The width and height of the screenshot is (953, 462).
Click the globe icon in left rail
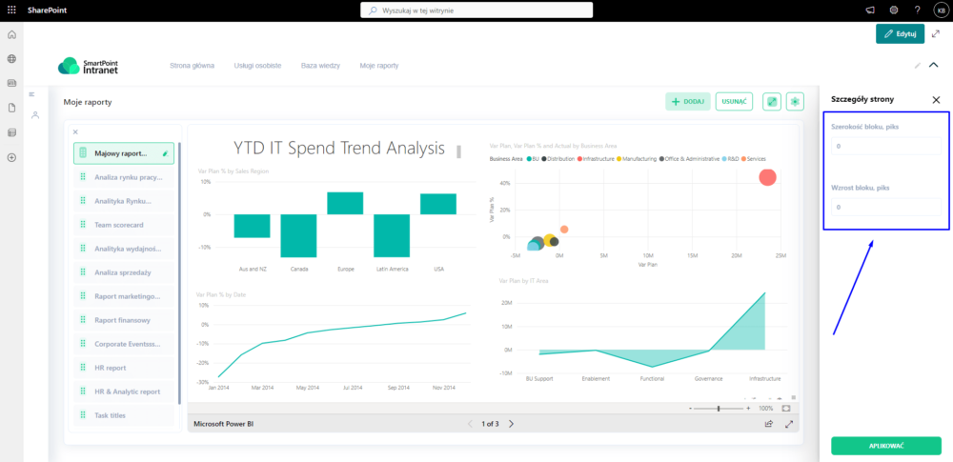(x=11, y=58)
